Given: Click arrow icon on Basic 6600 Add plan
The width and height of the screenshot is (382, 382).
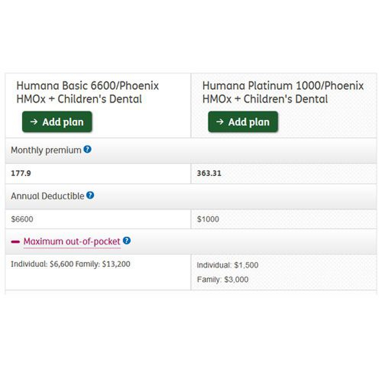Looking at the screenshot, I should 34,122.
